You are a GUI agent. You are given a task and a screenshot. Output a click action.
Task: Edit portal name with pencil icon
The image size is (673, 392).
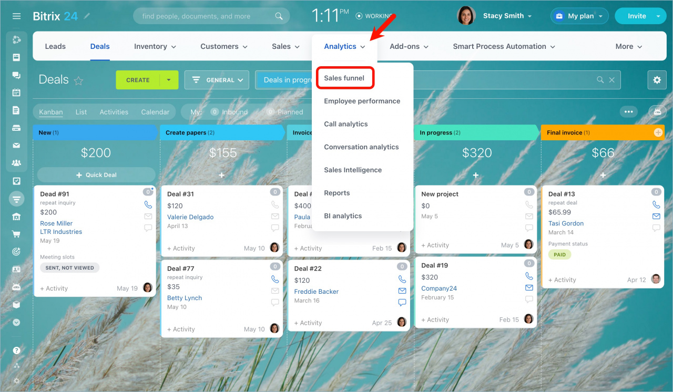[x=87, y=16]
